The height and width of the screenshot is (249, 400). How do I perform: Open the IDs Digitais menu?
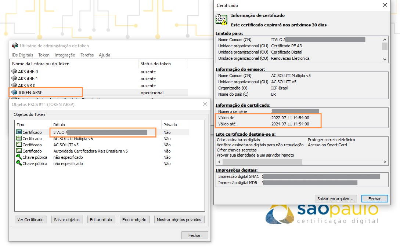click(22, 55)
